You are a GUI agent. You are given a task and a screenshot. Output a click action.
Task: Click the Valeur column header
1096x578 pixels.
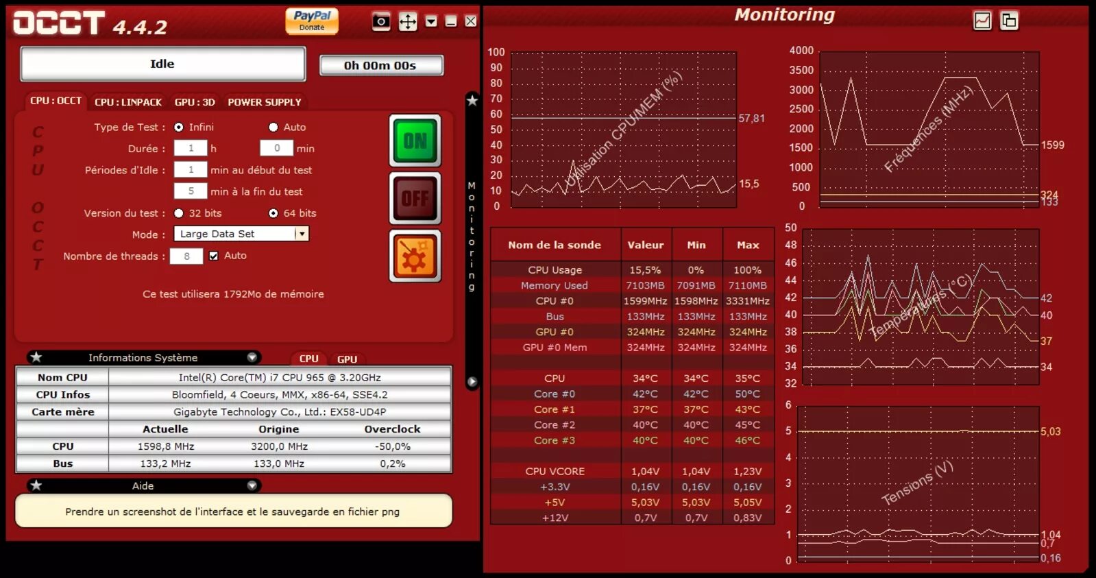[646, 245]
